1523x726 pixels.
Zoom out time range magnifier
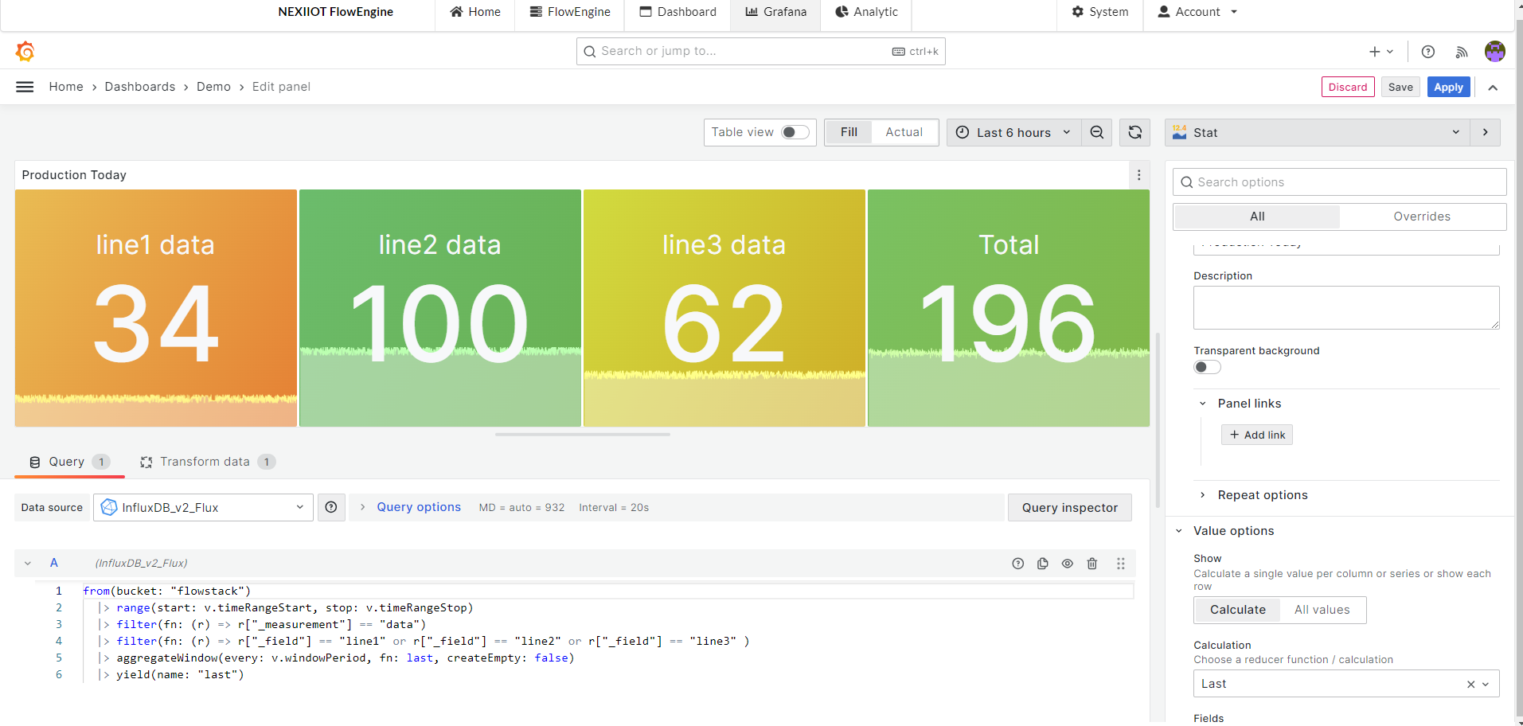pos(1097,132)
